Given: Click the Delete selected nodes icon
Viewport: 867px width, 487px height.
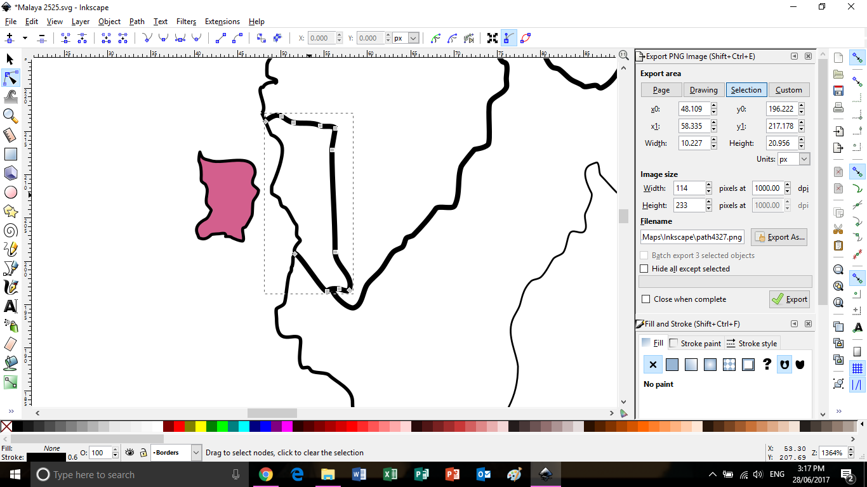Looking at the screenshot, I should coord(42,38).
